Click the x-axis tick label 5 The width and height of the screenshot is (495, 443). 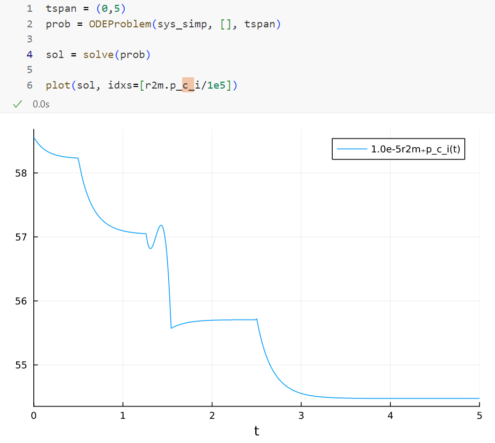[479, 416]
